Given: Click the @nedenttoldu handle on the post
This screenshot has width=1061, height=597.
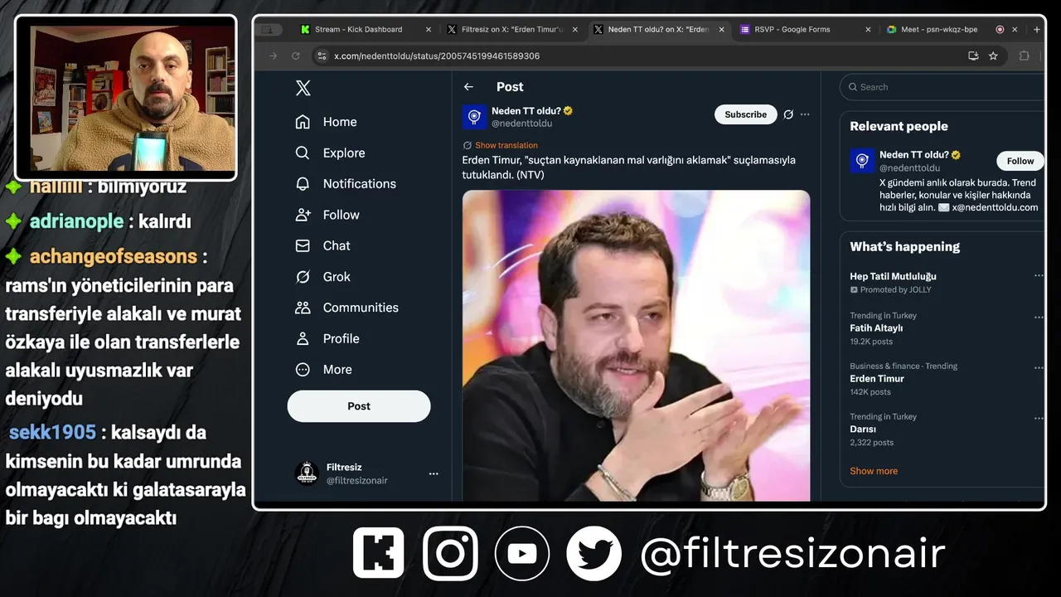Looking at the screenshot, I should coord(521,124).
